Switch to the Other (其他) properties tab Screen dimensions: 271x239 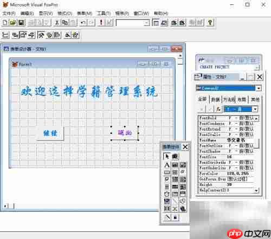click(255, 100)
